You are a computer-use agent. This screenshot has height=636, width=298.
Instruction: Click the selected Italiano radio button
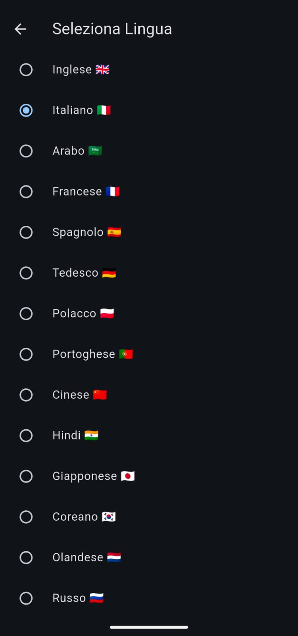click(x=26, y=111)
